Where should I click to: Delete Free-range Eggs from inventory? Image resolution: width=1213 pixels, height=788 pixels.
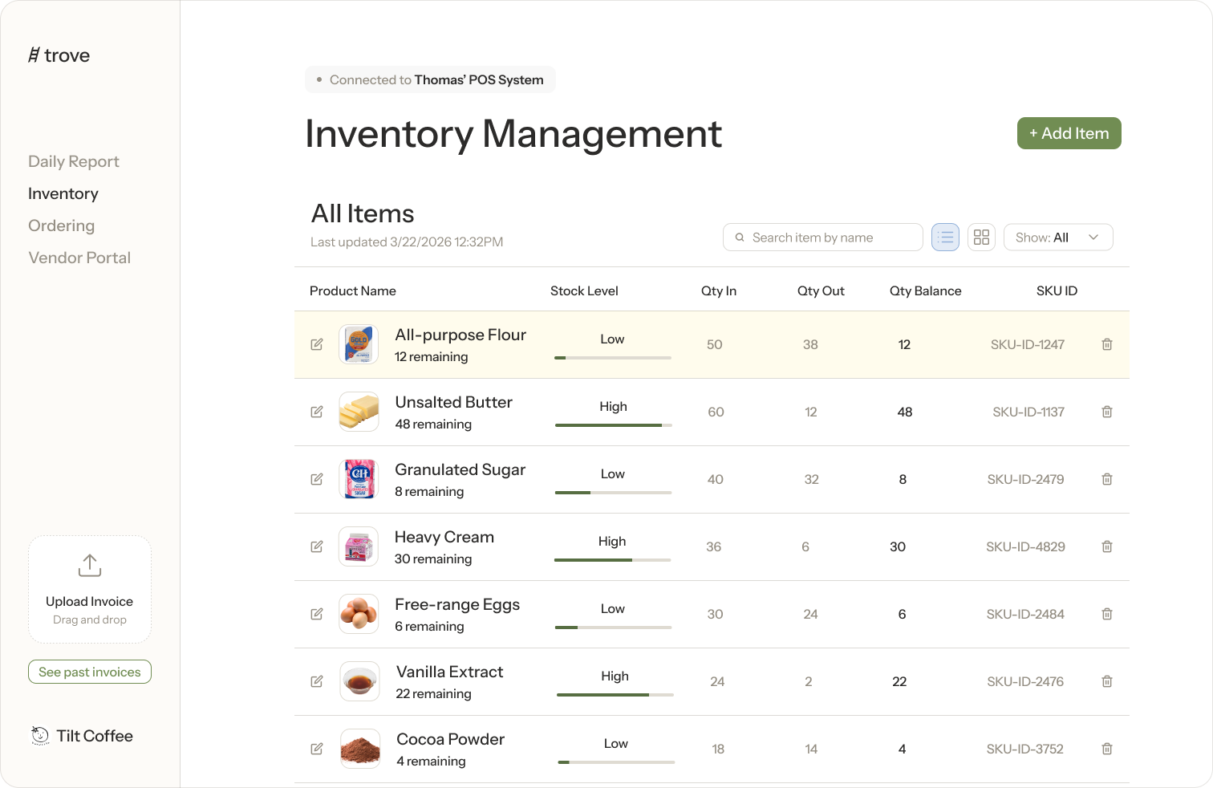point(1107,614)
